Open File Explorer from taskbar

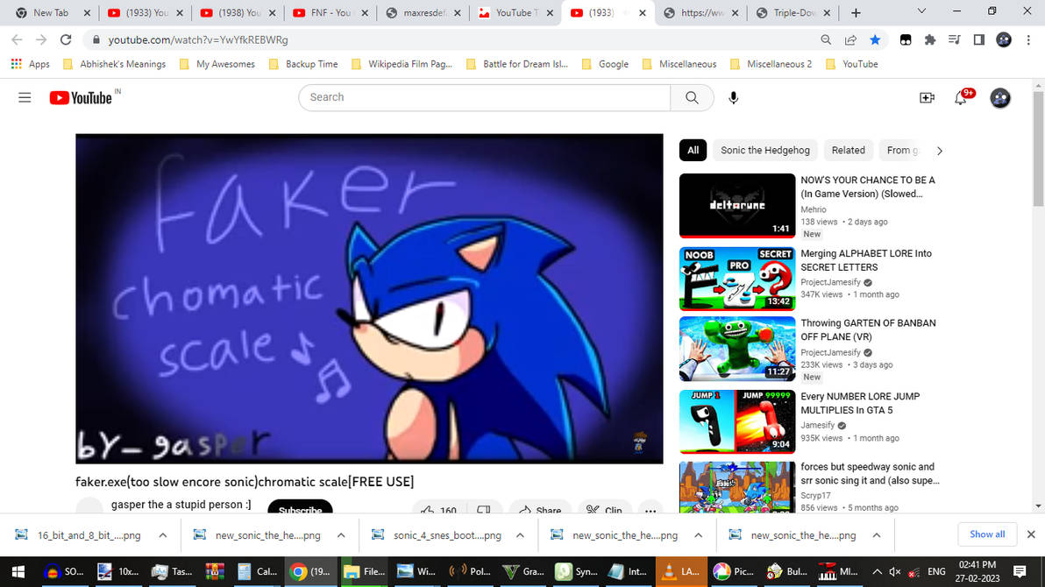pos(364,572)
